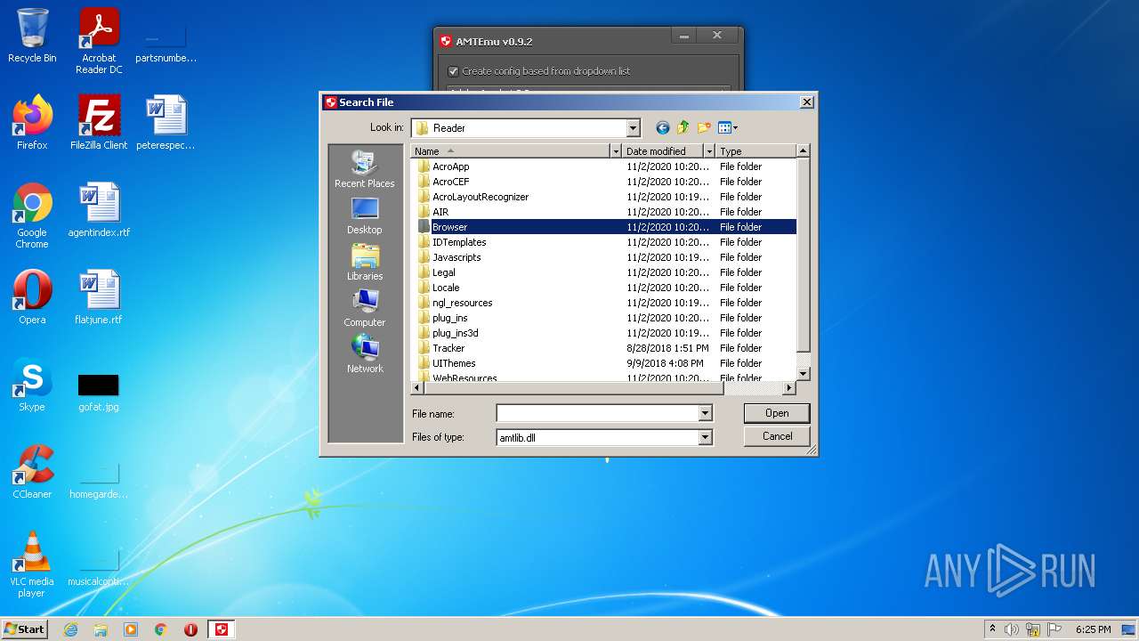
Task: Open agentindex.rtf desktop file
Action: [99, 210]
